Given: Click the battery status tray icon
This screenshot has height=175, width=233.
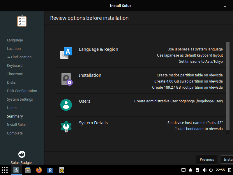Looking at the screenshot, I should pos(197,170).
